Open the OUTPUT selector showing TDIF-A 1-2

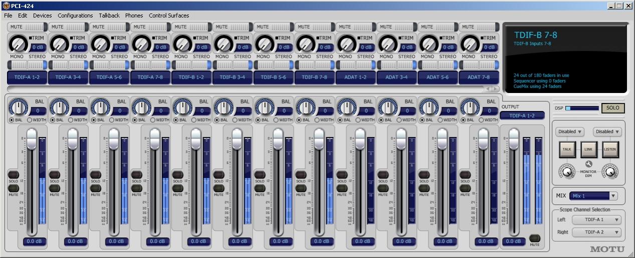(522, 115)
